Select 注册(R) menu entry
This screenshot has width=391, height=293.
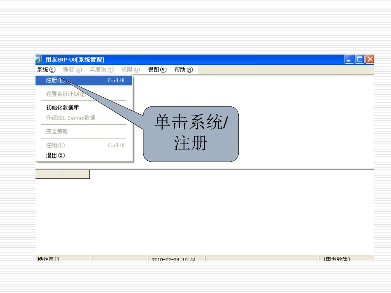[x=84, y=80]
